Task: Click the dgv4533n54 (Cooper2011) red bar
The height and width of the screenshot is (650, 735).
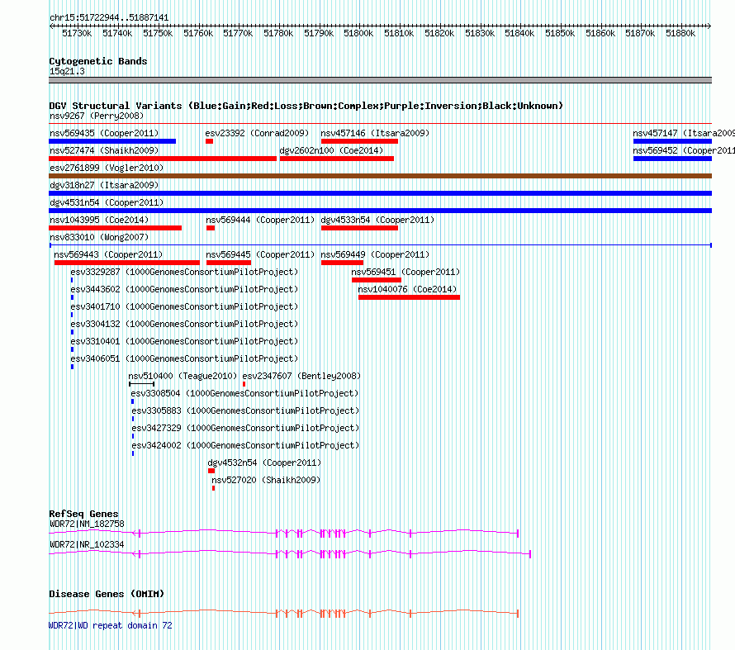Action: (359, 228)
